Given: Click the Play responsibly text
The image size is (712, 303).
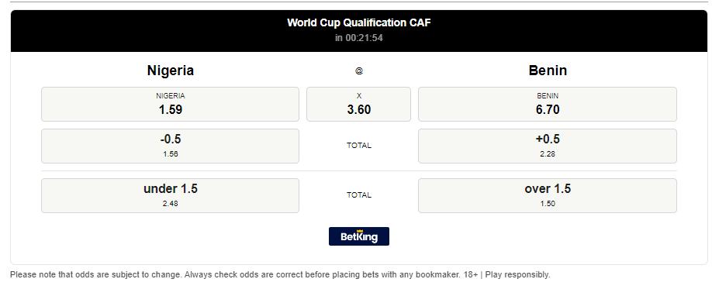Looking at the screenshot, I should [x=517, y=275].
